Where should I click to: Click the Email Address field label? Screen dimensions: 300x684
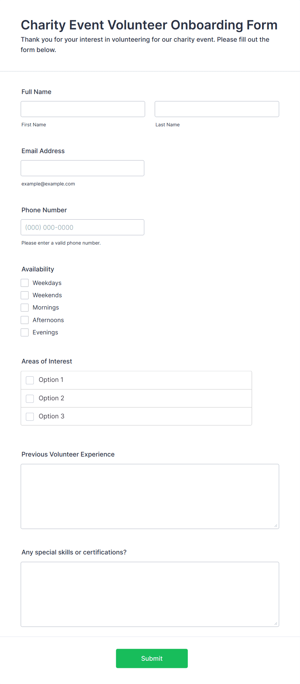click(x=43, y=151)
